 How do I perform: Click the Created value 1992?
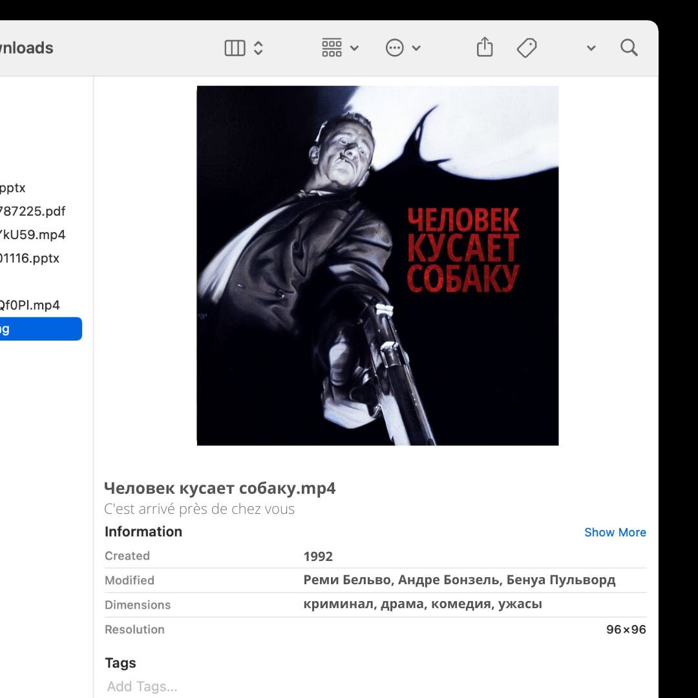[x=318, y=556]
